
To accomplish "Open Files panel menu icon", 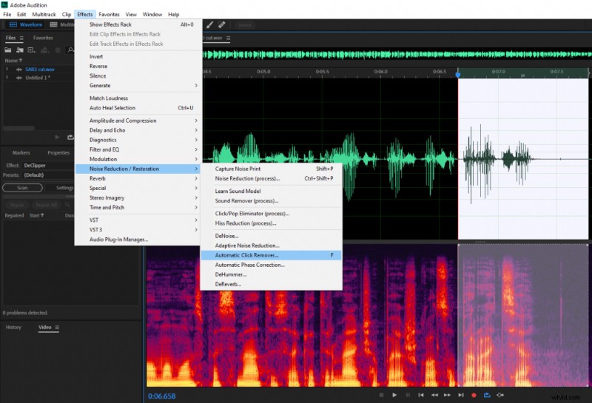I will click(21, 38).
